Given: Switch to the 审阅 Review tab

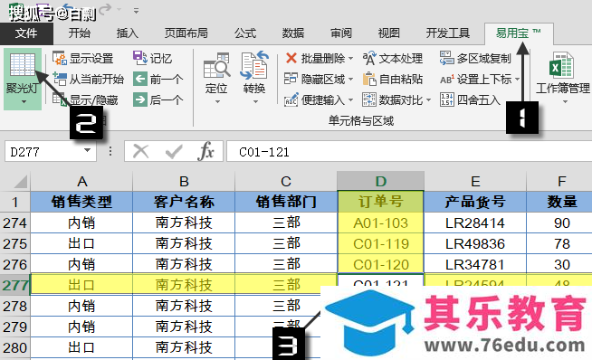Looking at the screenshot, I should coord(341,33).
